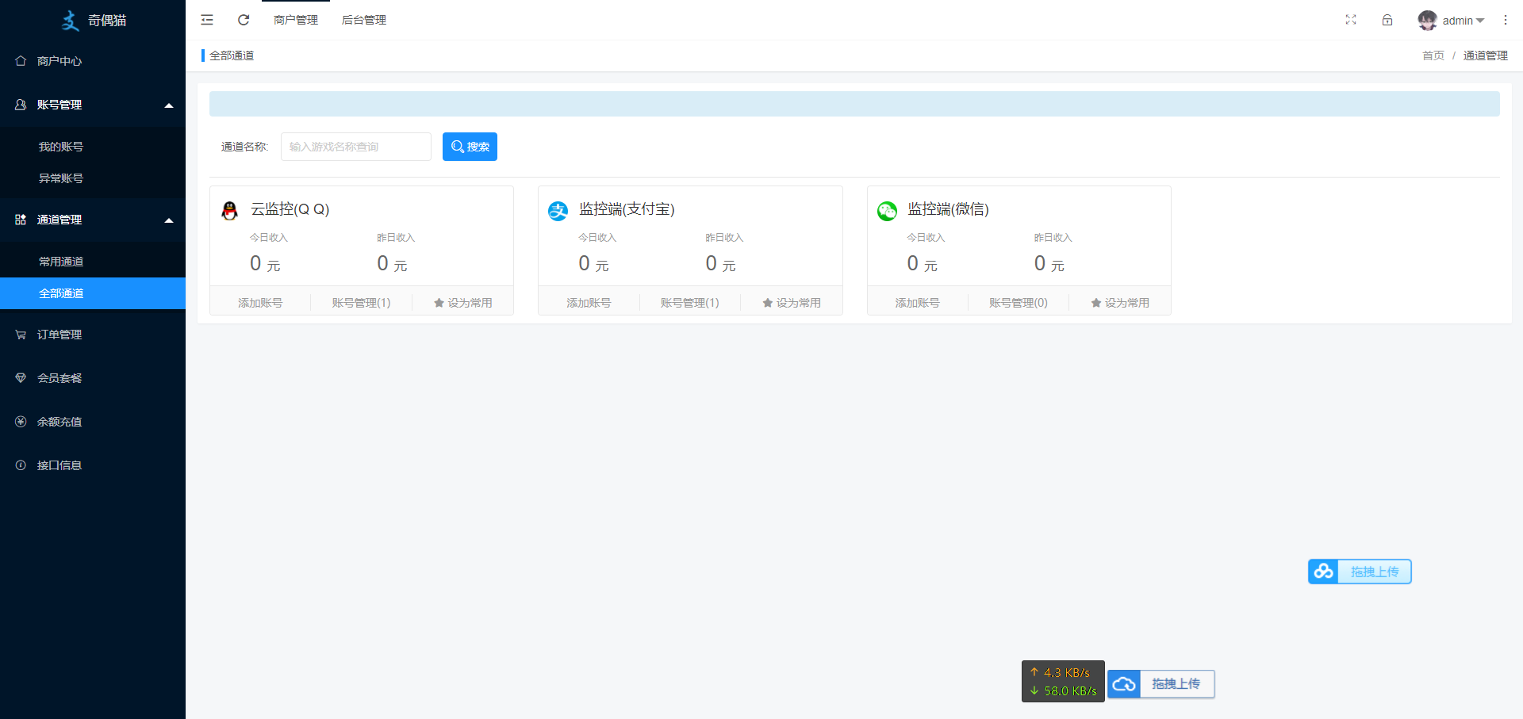The image size is (1523, 719).
Task: Click 添加账号 on 监控端(支付宝) card
Action: (589, 303)
